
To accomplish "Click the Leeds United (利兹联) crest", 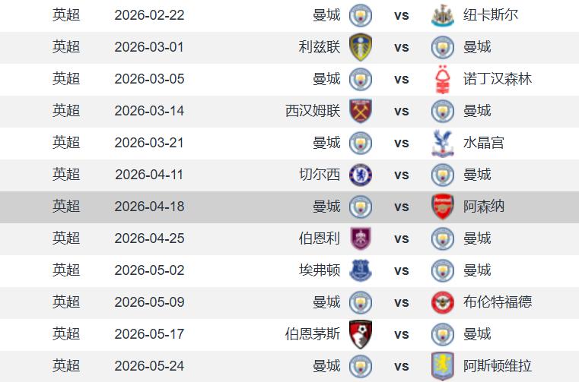I will (360, 47).
